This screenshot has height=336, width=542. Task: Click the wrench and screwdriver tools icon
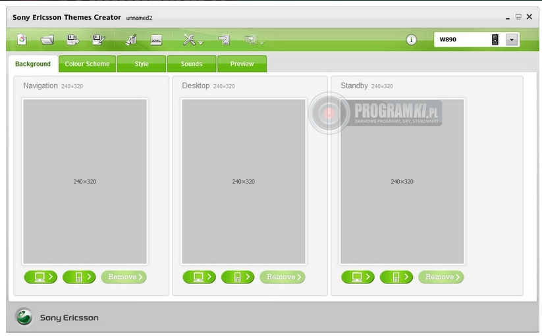tap(190, 39)
